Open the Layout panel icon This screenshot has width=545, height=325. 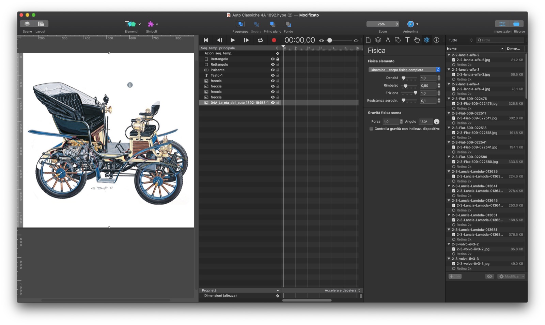(41, 24)
